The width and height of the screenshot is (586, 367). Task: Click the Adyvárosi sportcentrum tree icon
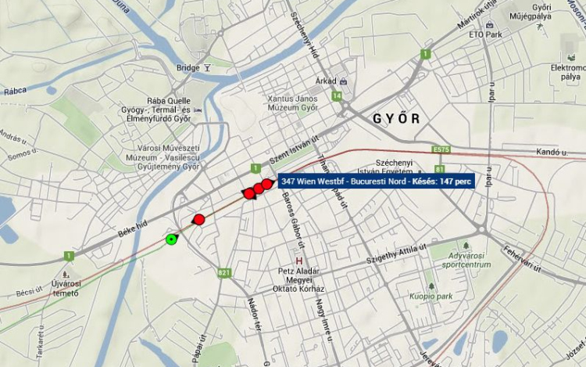pyautogui.click(x=466, y=246)
